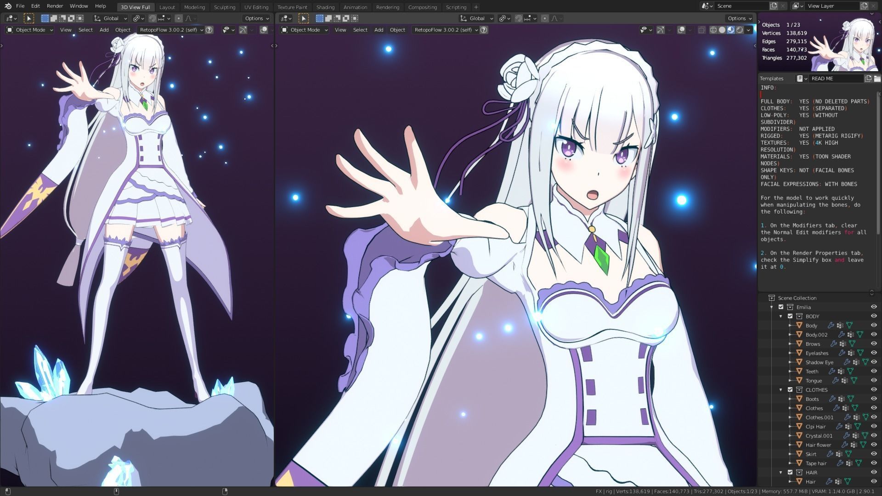Click modifier wrench icon on Hair flower row

click(x=844, y=445)
